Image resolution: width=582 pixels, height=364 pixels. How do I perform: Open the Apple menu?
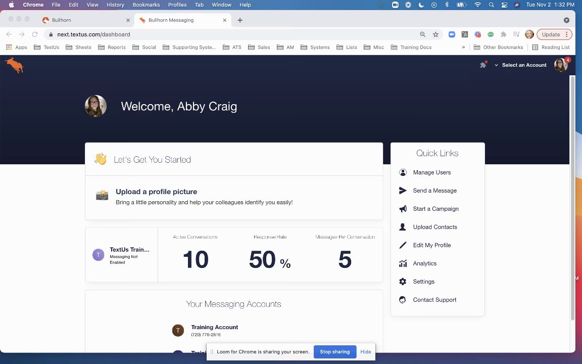point(11,5)
